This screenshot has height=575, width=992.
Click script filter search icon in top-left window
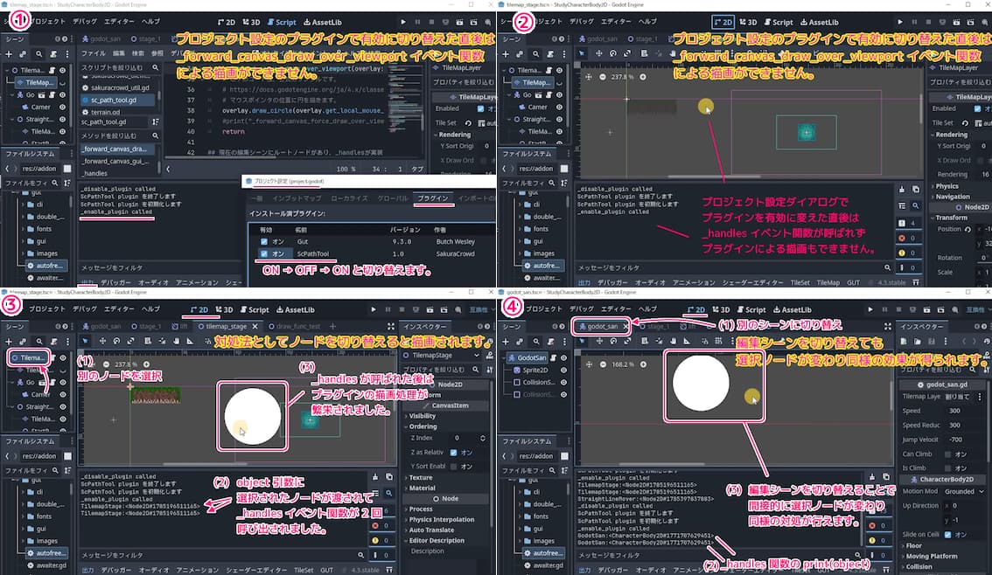155,67
